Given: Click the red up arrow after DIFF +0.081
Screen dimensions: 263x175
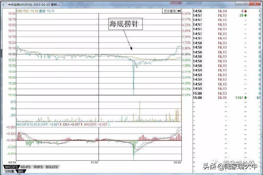Looking at the screenshot, I should (x=61, y=124).
